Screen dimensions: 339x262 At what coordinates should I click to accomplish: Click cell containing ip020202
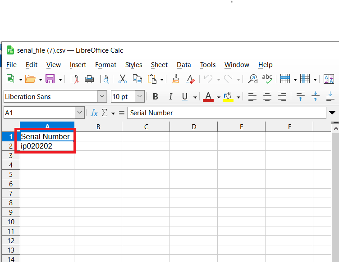pos(47,146)
